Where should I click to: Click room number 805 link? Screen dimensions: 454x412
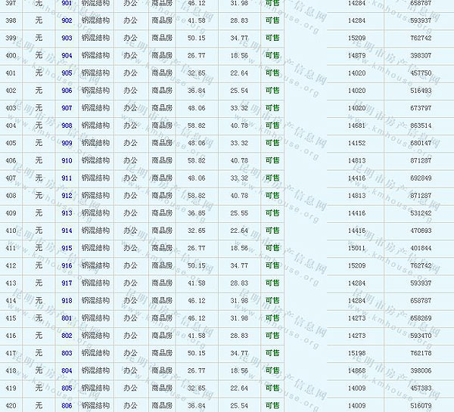pos(67,388)
